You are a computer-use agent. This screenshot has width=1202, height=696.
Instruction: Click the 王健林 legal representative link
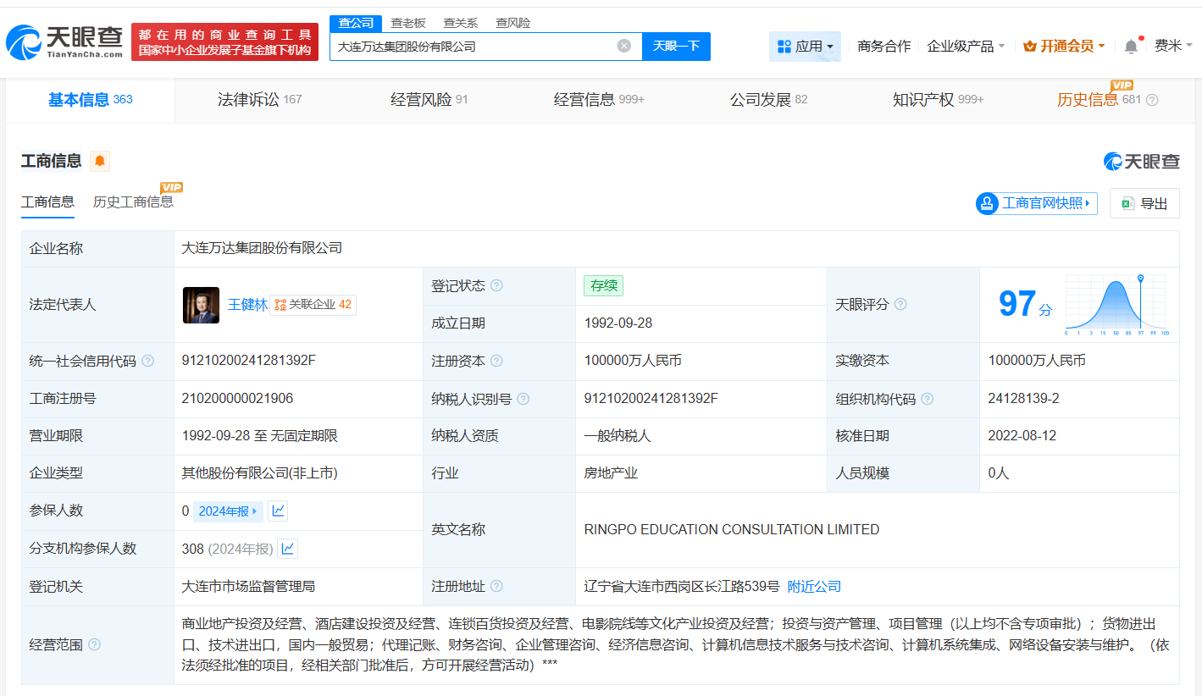(x=248, y=305)
